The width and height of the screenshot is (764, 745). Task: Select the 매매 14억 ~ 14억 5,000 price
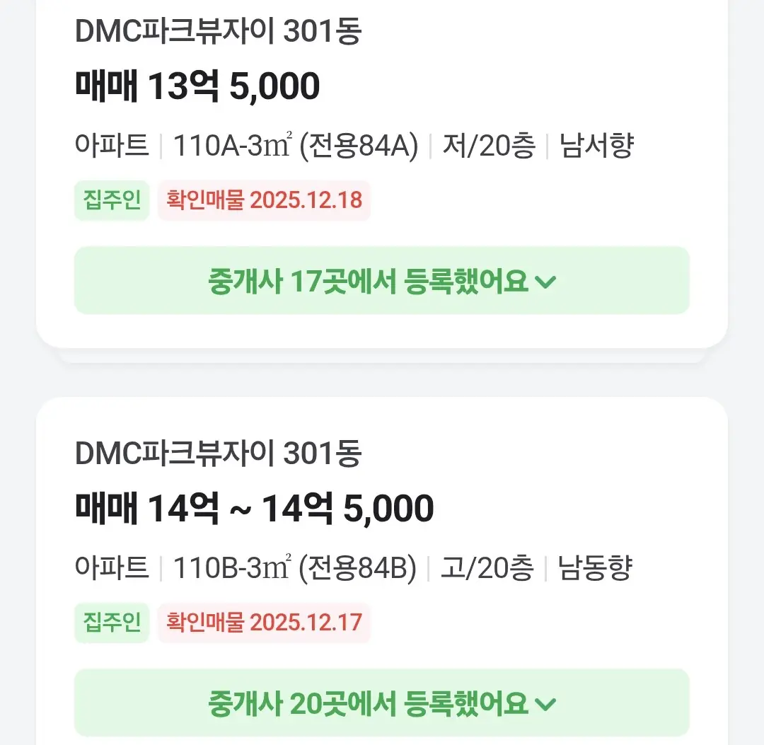pos(254,509)
